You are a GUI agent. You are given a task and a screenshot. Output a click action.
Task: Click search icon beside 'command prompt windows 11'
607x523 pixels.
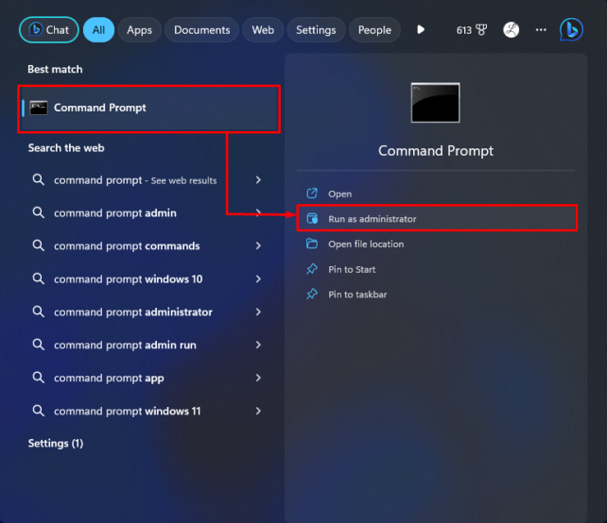click(x=38, y=411)
